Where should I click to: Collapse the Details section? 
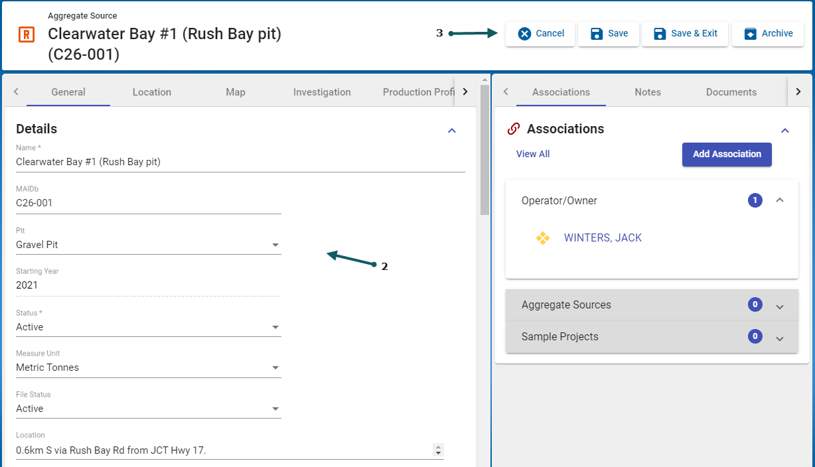click(452, 130)
